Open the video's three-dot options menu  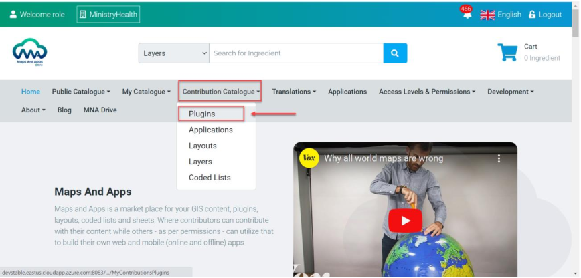pyautogui.click(x=499, y=158)
